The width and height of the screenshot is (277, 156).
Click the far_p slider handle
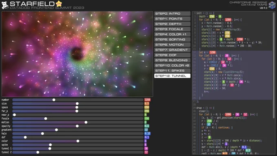tap(77, 111)
